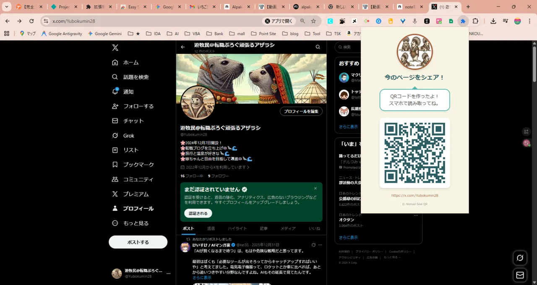This screenshot has width=537, height=285.
Task: Open new Chrome tab with plus
Action: (x=468, y=7)
